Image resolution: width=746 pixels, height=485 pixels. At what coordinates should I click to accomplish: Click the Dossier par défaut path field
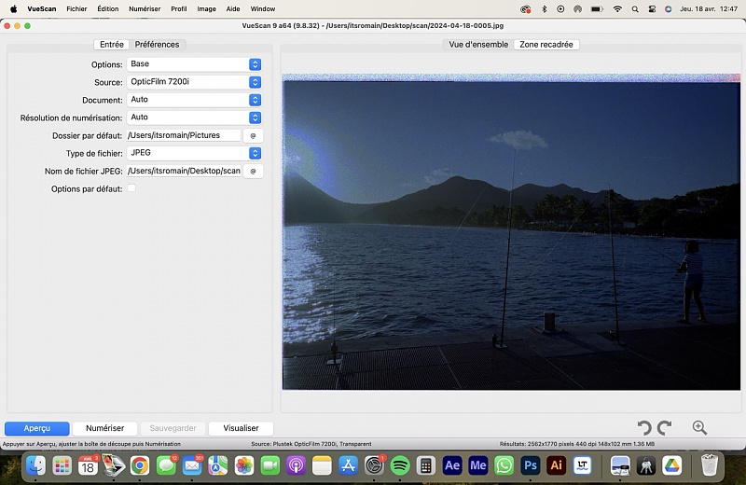184,135
